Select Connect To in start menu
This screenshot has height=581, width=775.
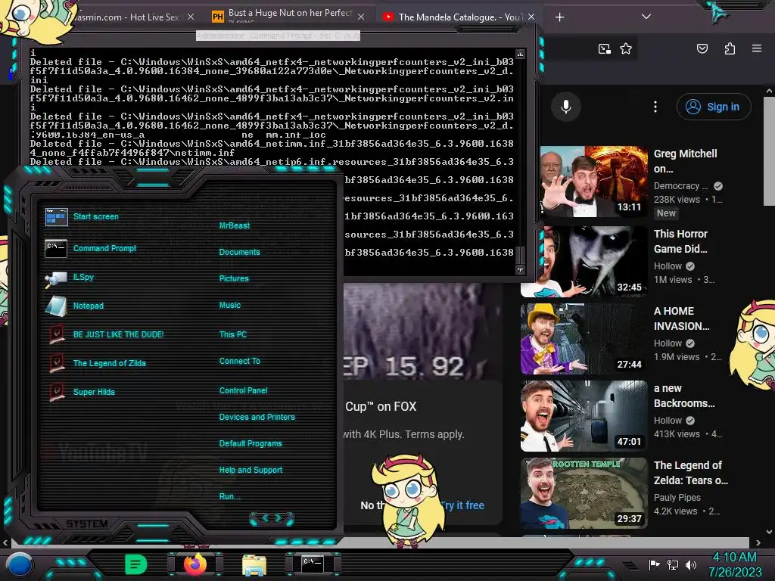click(240, 361)
